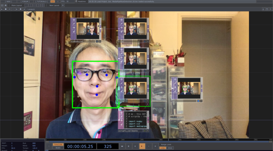Click the lock flag icon on res1
The height and width of the screenshot is (151, 273).
121,61
